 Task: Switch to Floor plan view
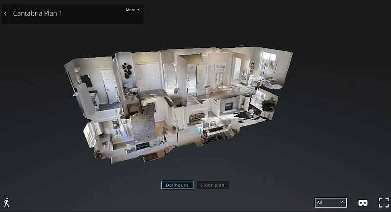[x=213, y=185]
